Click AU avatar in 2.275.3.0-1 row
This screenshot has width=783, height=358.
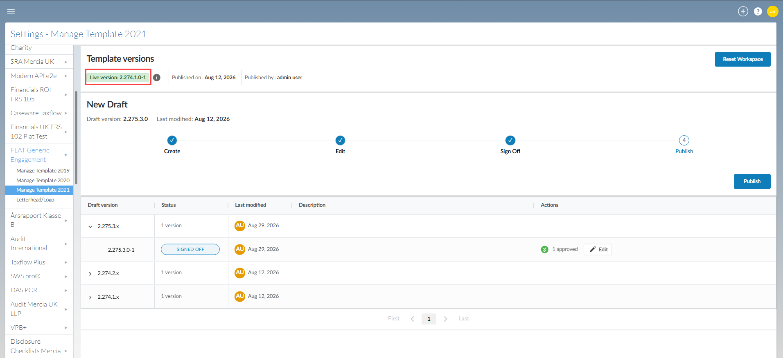click(x=240, y=249)
